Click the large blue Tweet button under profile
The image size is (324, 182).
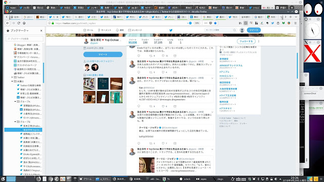click(103, 54)
